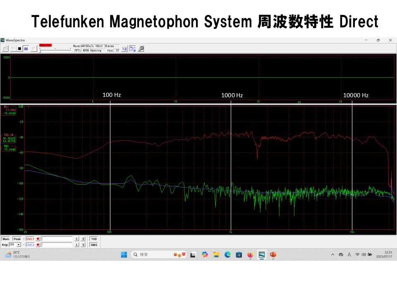Open Task View from the taskbar
This screenshot has height=298, width=397.
coord(193,255)
